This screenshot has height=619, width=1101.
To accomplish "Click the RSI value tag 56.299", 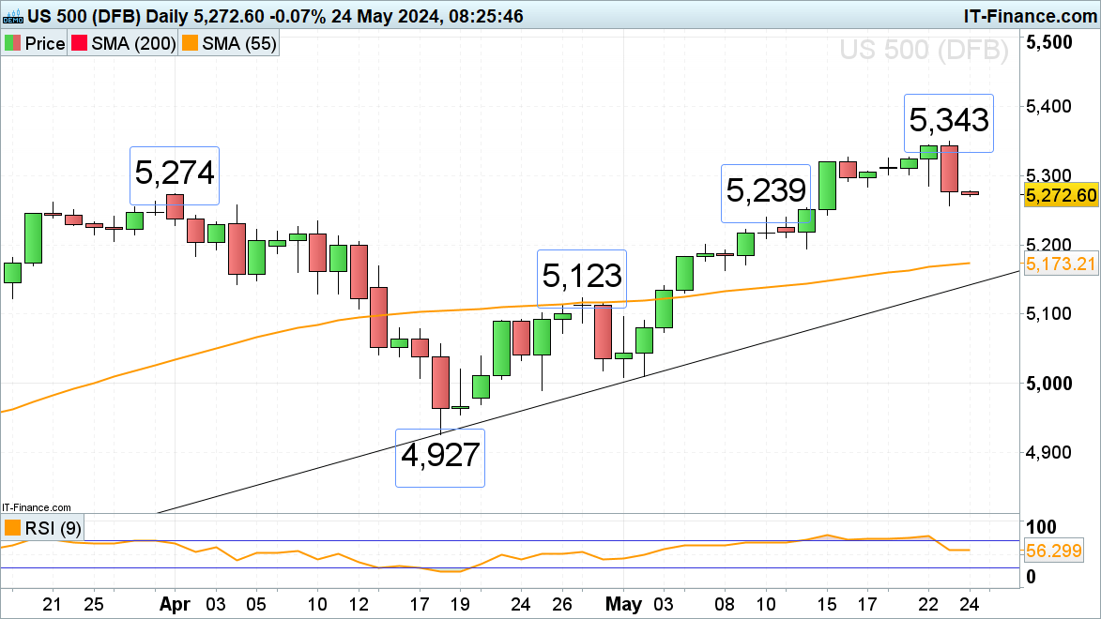I will coord(1062,552).
